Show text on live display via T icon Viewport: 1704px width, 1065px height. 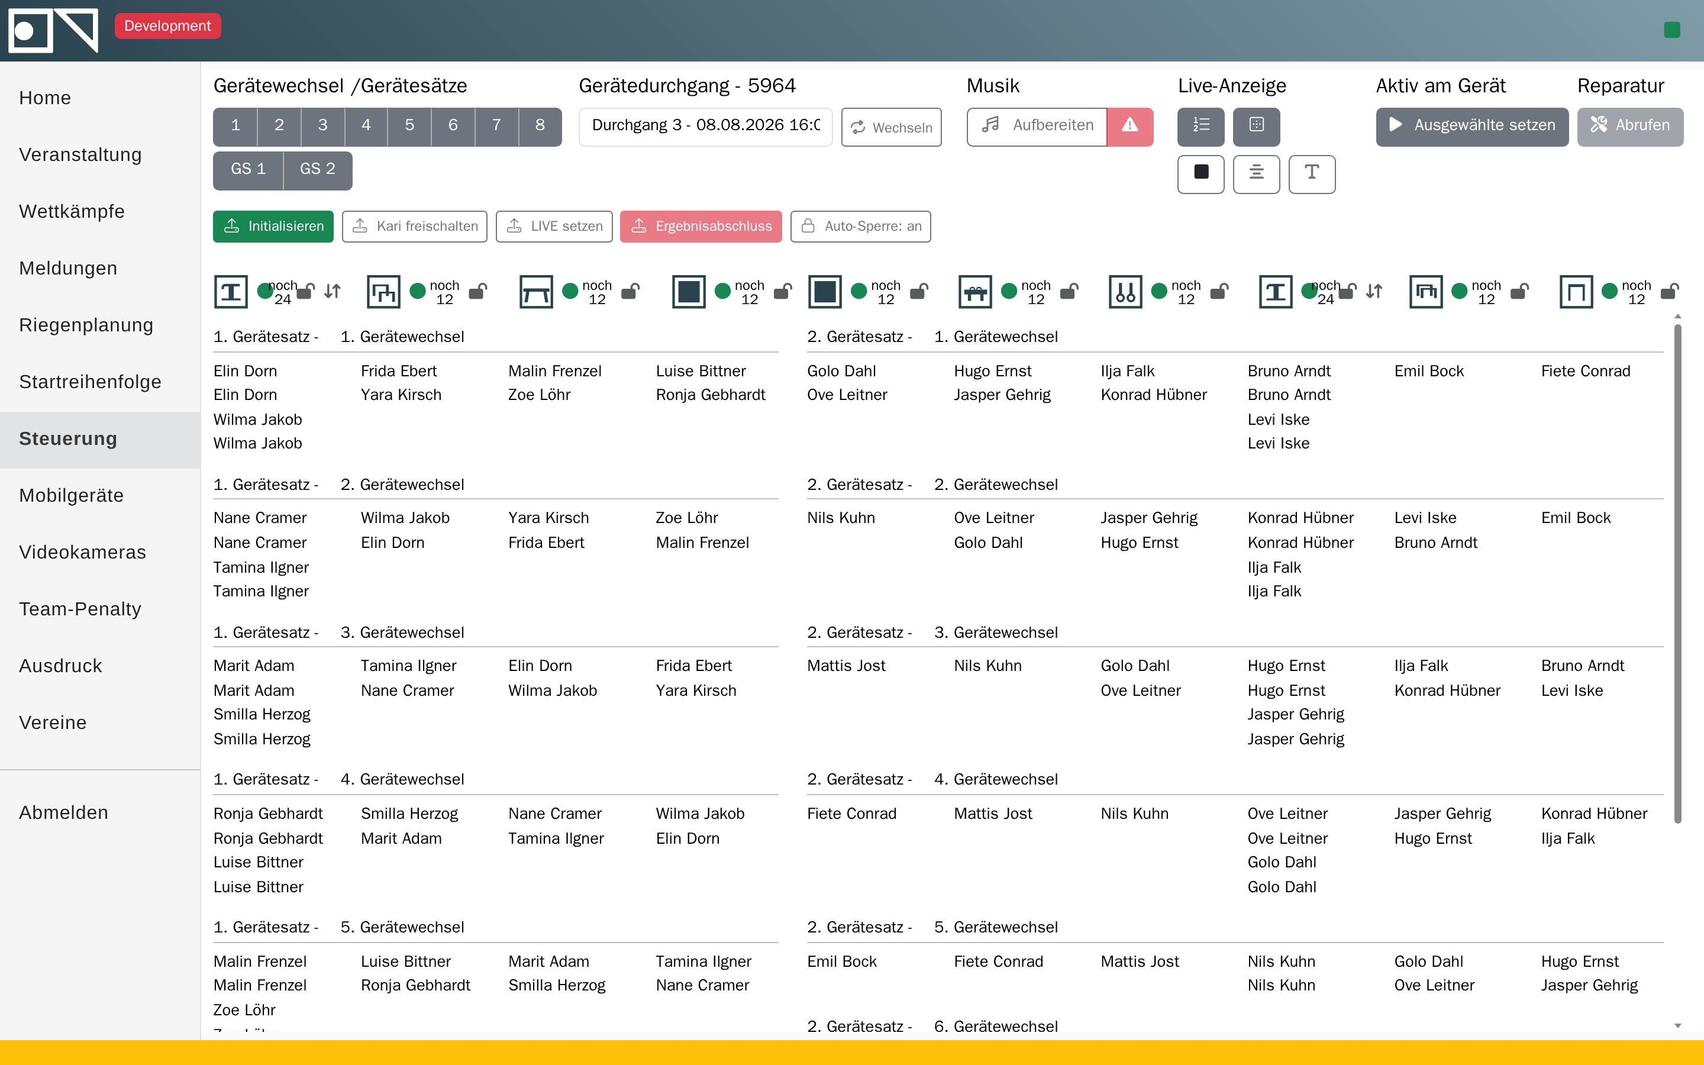[1311, 173]
